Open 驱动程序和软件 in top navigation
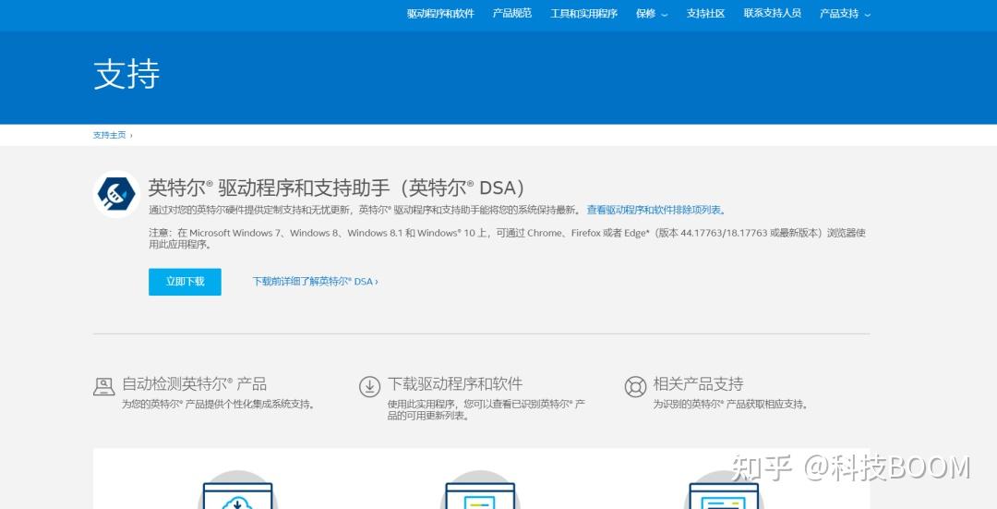The height and width of the screenshot is (509, 997). click(x=440, y=13)
